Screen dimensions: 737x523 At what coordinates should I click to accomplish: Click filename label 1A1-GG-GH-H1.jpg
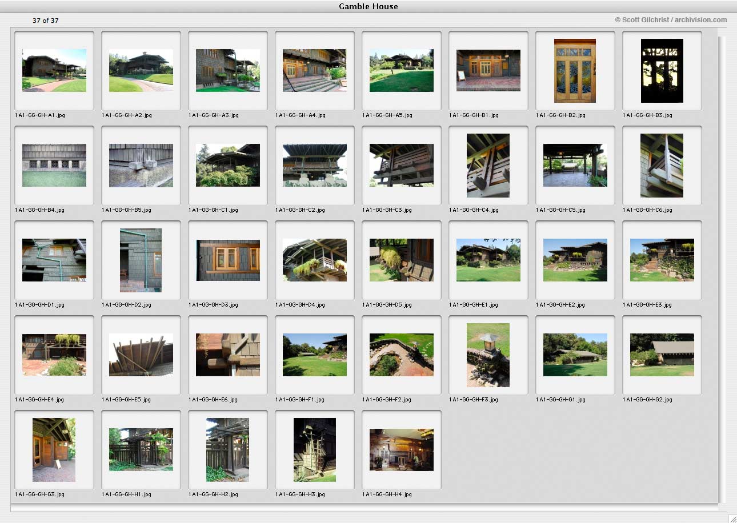pos(127,494)
